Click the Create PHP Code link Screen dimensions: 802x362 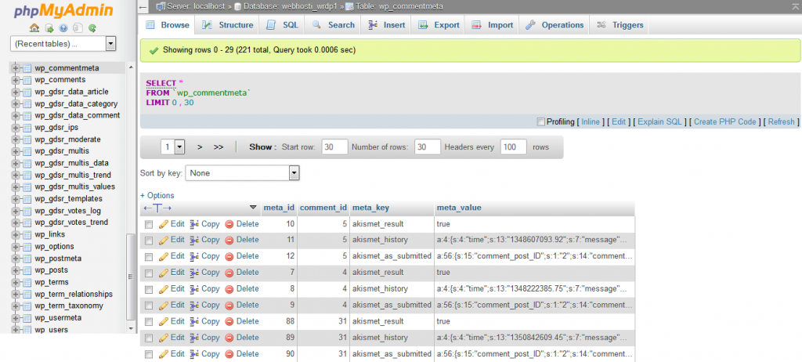click(724, 122)
